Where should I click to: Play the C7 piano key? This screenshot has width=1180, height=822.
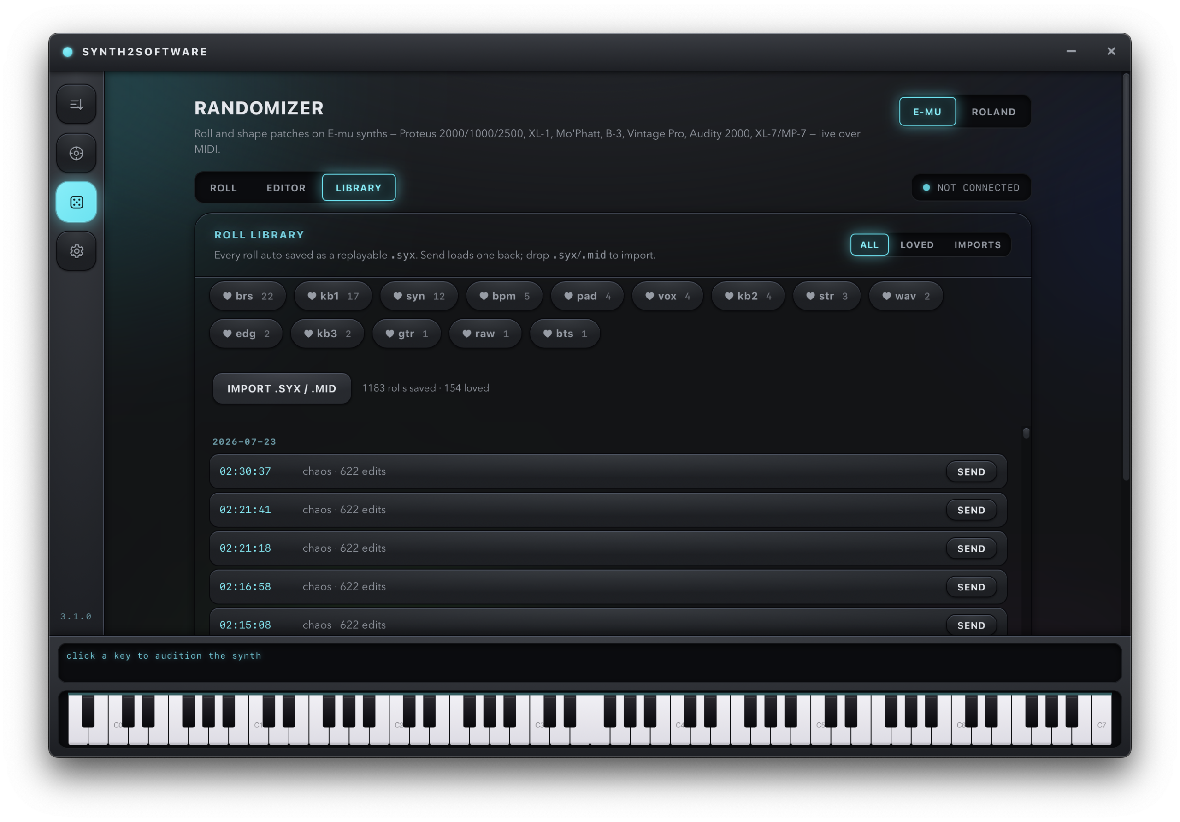(x=1102, y=720)
